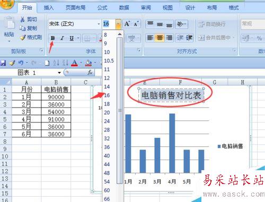Apply top vertical alignment

click(x=150, y=24)
